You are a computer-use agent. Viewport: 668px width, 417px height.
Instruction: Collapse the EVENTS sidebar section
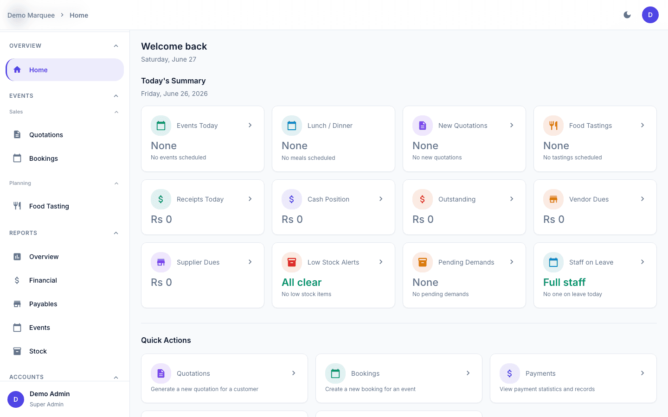point(116,96)
